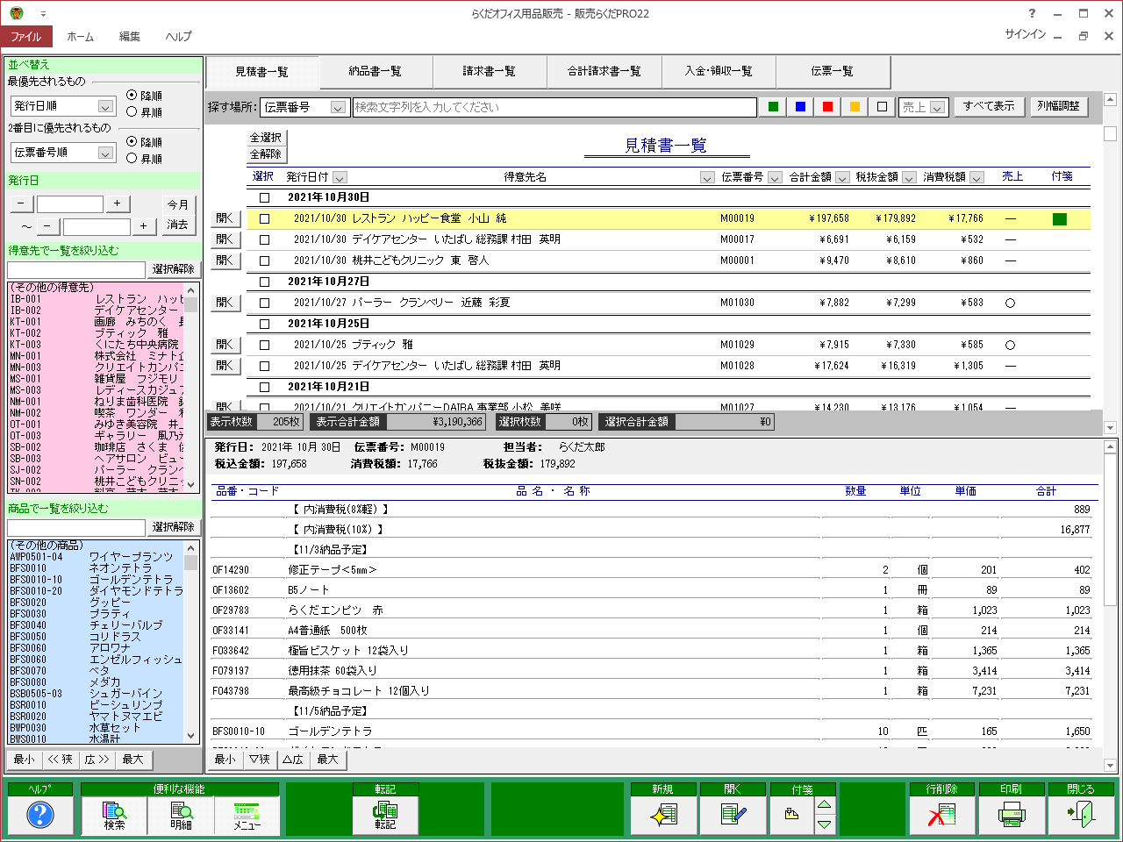Move sticky-note selection up arrow
Viewport: 1123px width, 842px height.
pyautogui.click(x=825, y=805)
